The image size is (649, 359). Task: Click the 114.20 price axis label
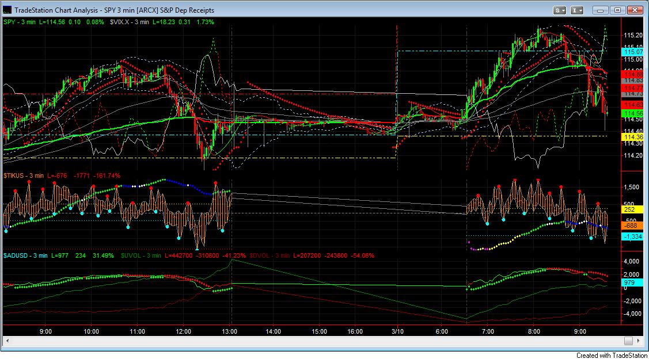tap(632, 155)
